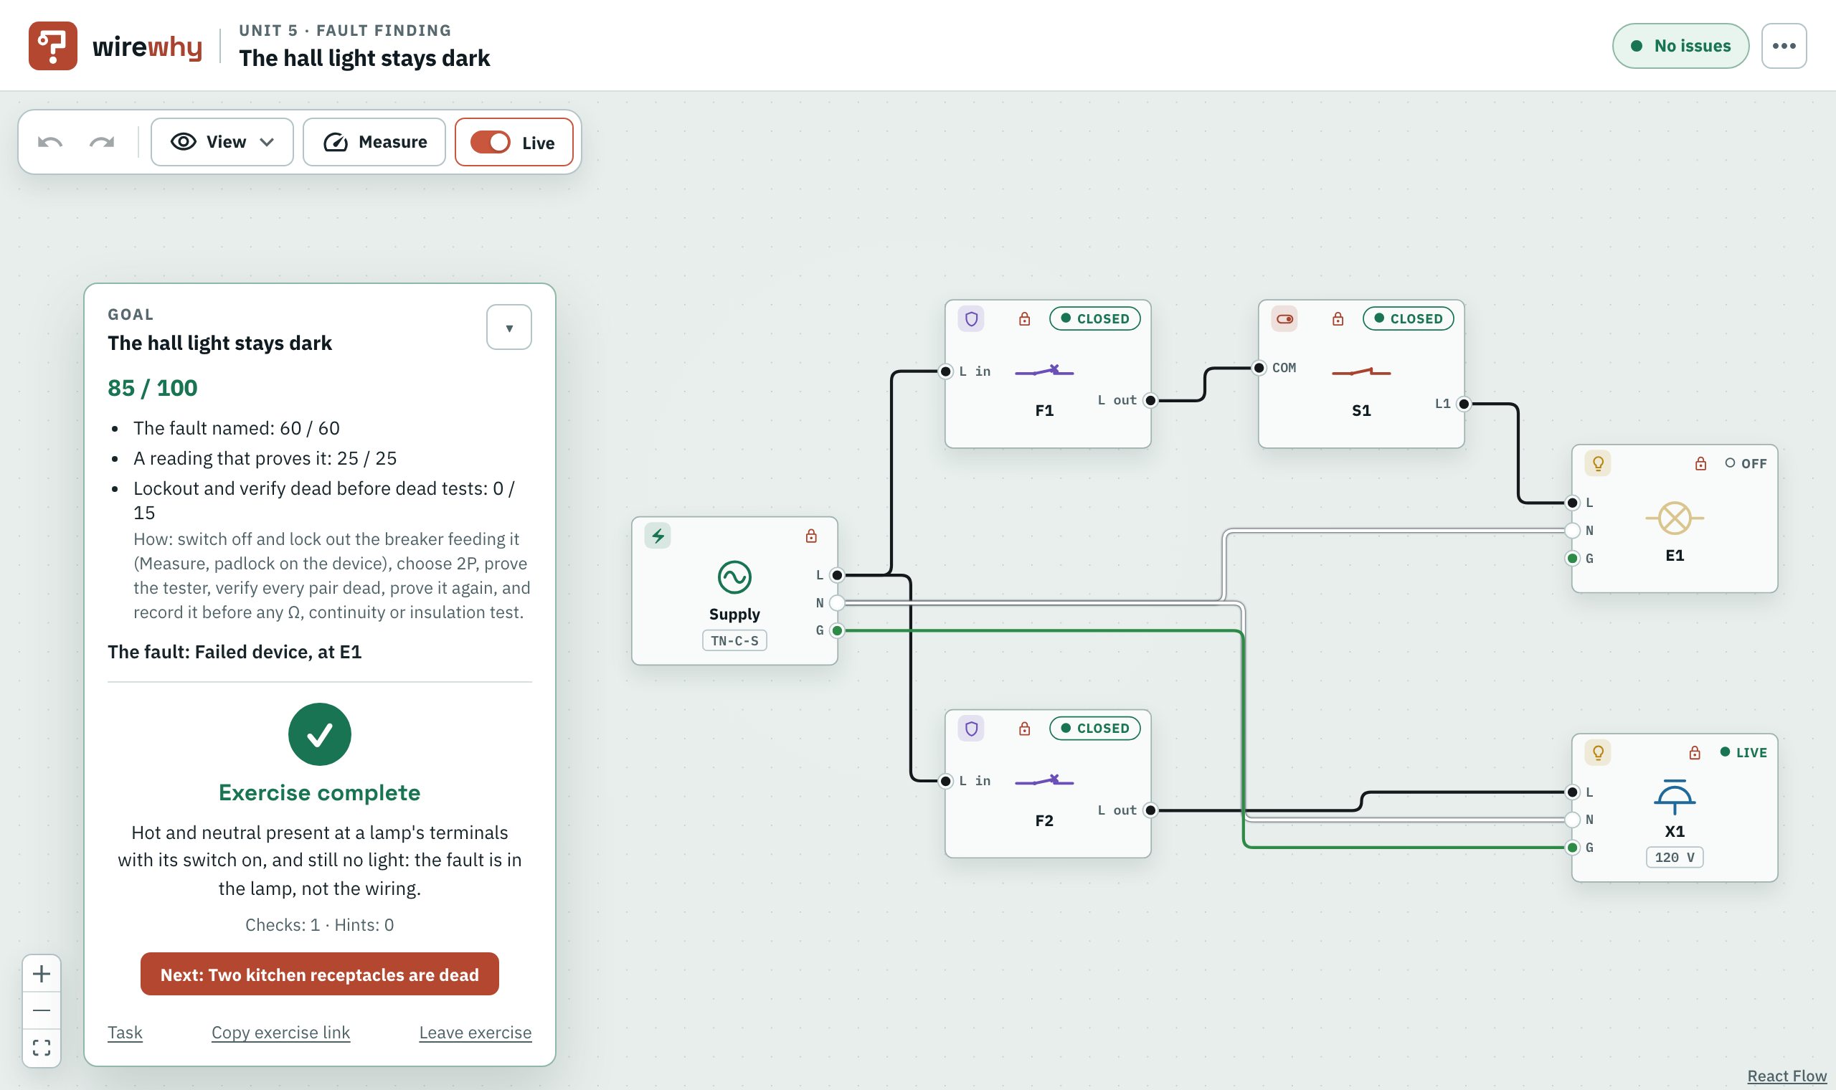
Task: Click the Supply L terminal handle
Action: [837, 575]
